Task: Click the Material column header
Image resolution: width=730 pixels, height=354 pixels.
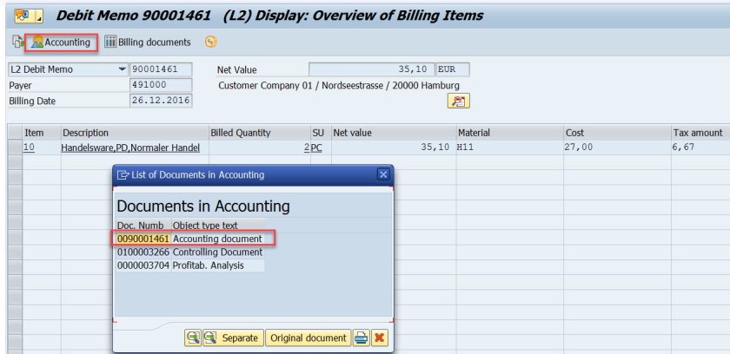Action: click(510, 133)
